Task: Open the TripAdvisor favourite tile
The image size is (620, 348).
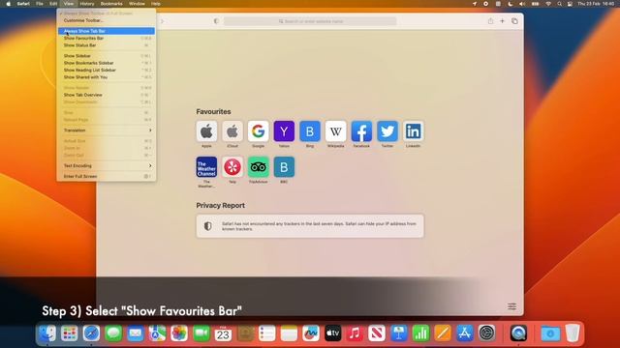Action: 259,167
